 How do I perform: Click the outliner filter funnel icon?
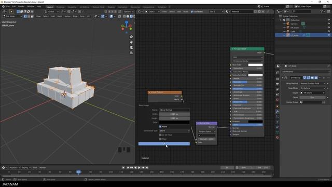click(x=322, y=11)
